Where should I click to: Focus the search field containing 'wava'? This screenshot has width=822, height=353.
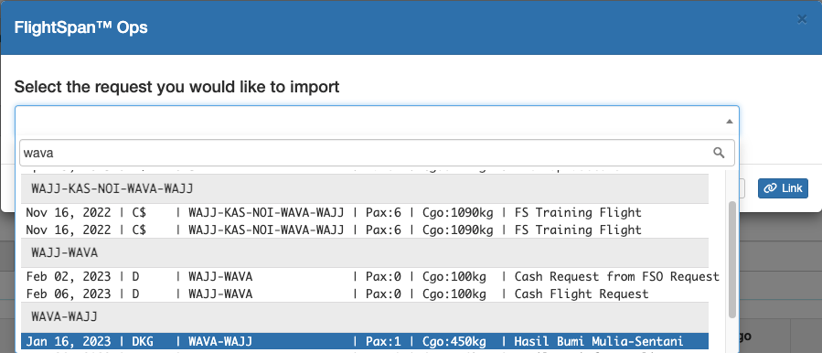pyautogui.click(x=377, y=153)
